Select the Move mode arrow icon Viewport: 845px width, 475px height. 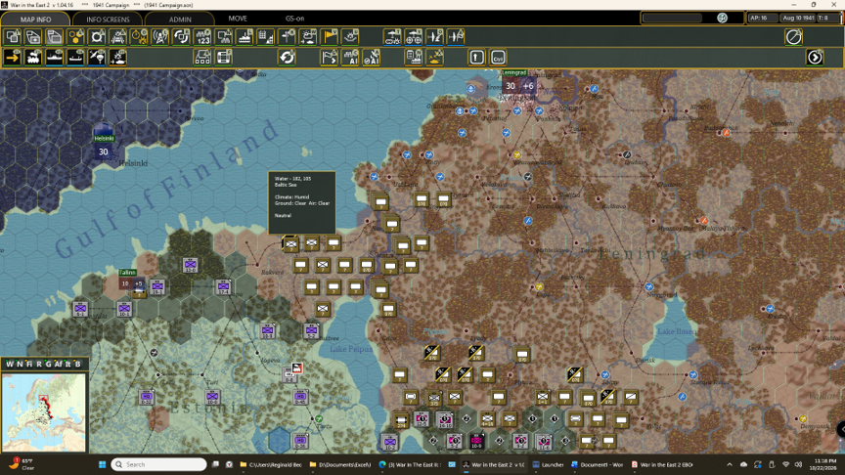click(x=13, y=57)
